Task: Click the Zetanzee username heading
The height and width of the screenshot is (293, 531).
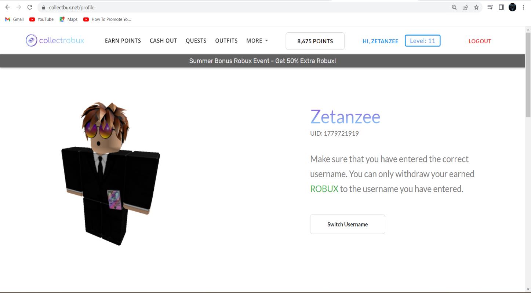Action: click(345, 117)
